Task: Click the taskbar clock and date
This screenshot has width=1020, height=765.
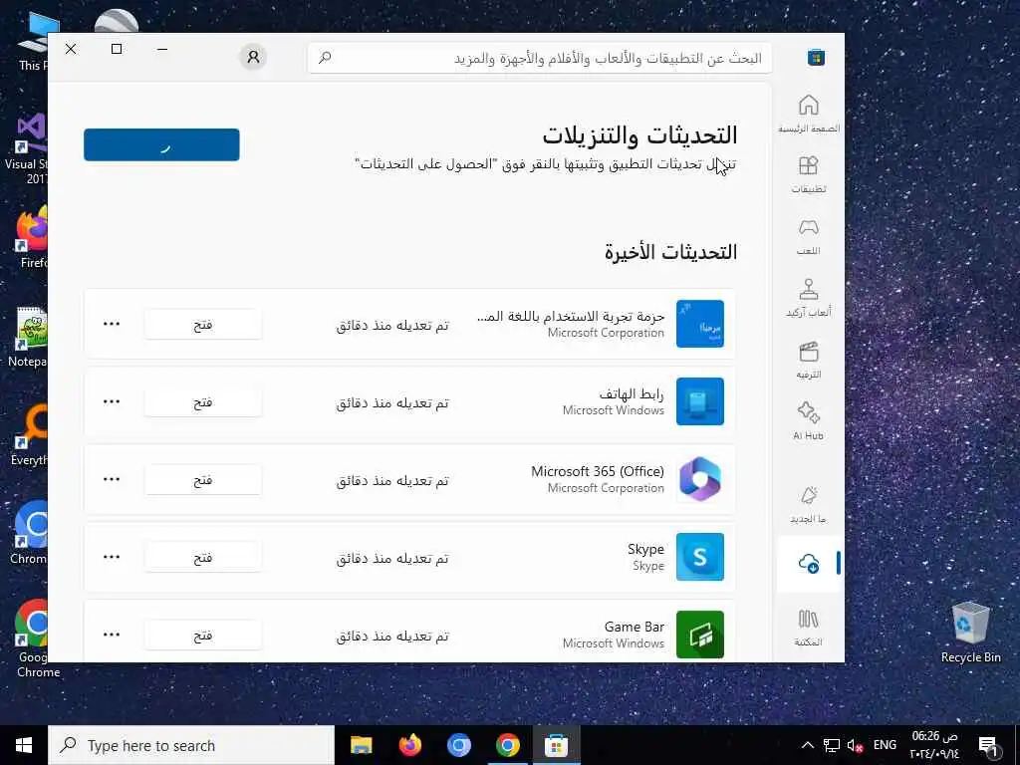Action: pyautogui.click(x=934, y=745)
